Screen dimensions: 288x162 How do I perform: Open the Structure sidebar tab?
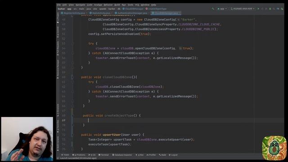(x=58, y=110)
